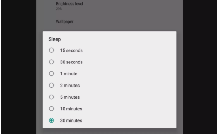Tap the "2 minutes" list entry text
Screen dimensions: 217x134
pyautogui.click(x=70, y=86)
